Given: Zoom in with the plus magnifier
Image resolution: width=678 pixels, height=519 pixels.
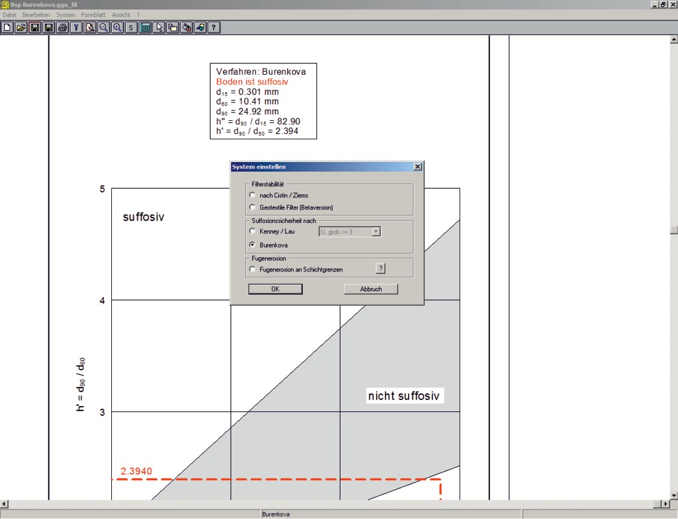Looking at the screenshot, I should point(117,28).
